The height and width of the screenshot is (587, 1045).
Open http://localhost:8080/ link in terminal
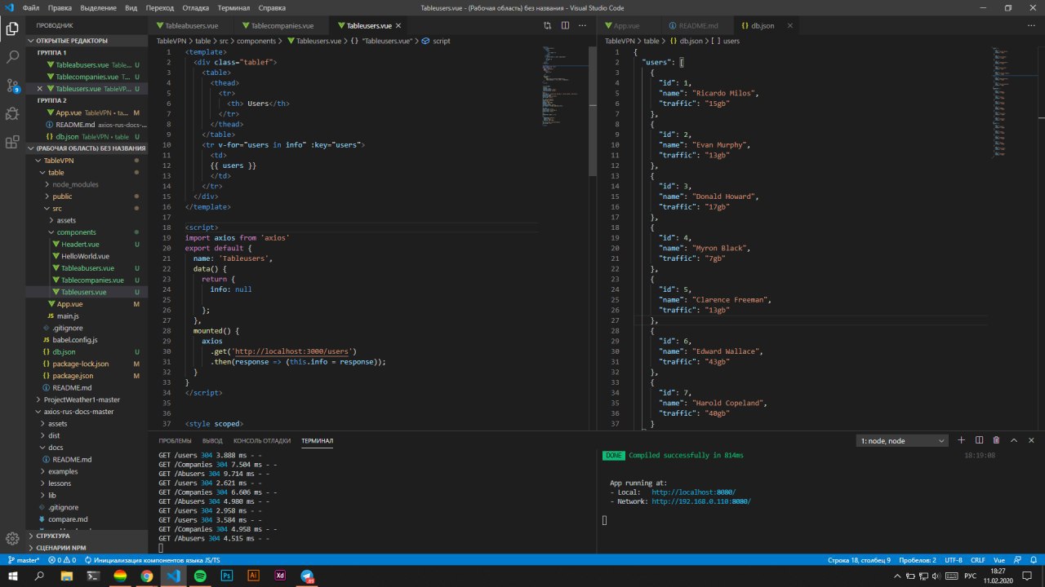[693, 492]
